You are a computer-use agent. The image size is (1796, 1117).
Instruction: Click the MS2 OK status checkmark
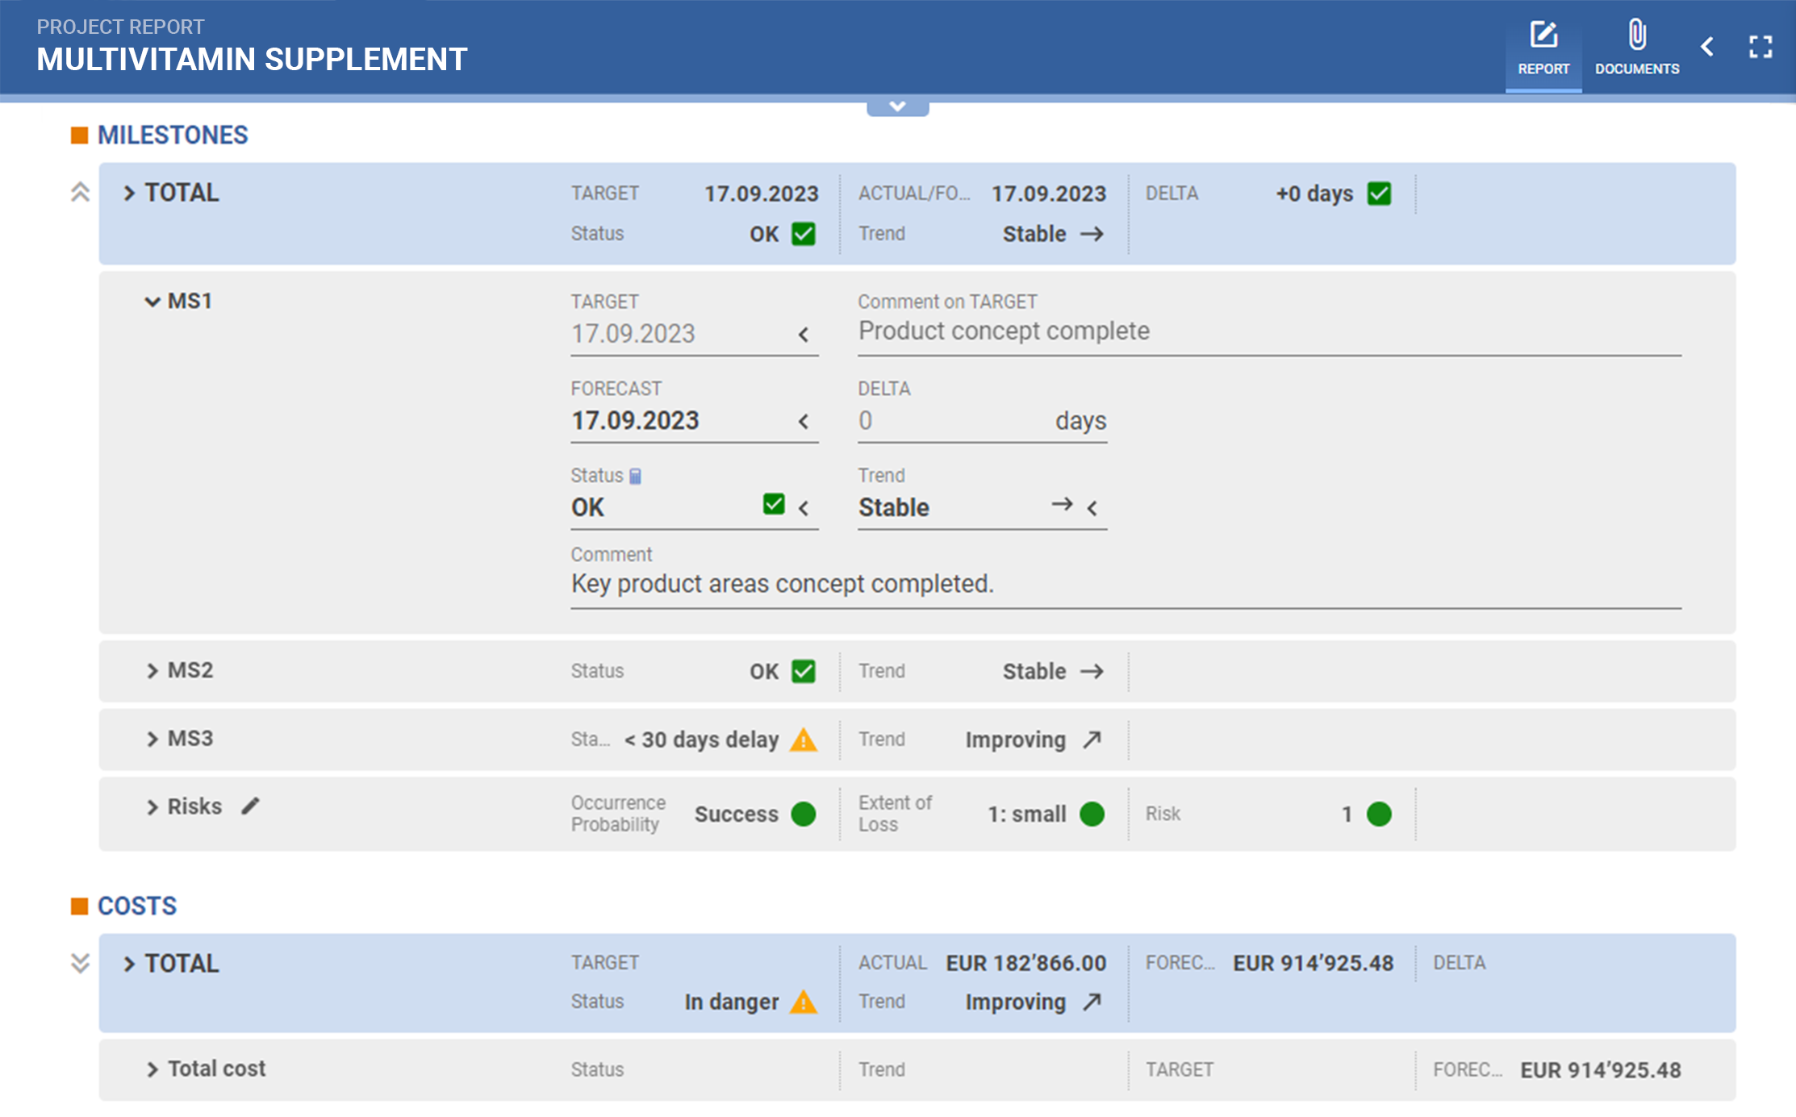[804, 671]
